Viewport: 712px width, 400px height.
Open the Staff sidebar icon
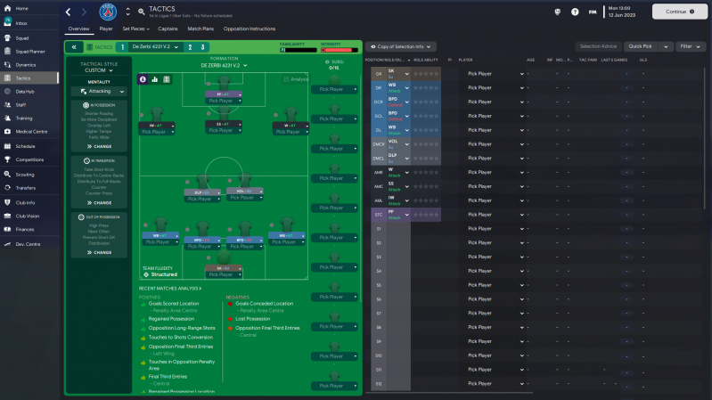[x=8, y=105]
